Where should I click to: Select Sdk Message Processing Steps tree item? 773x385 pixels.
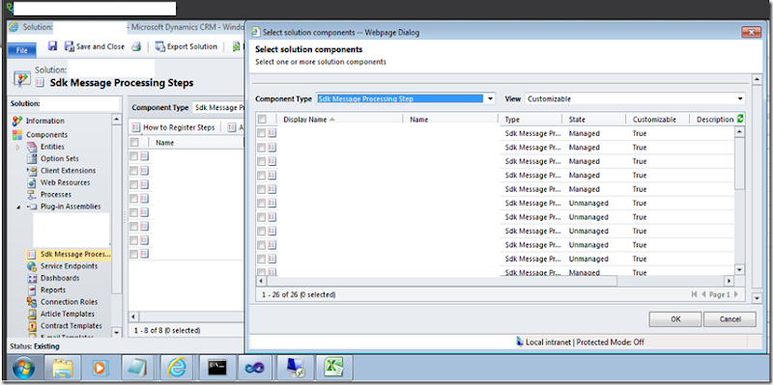[x=69, y=254]
